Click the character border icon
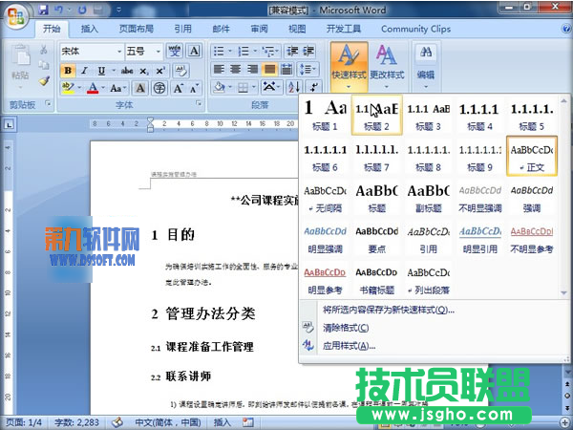573x430 pixels. [194, 51]
